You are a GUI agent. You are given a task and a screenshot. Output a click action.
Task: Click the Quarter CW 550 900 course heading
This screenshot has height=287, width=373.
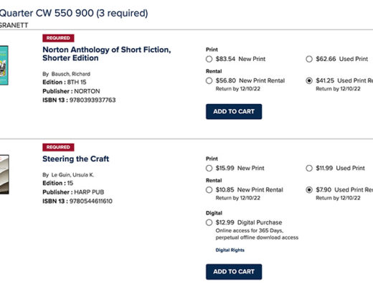tap(74, 13)
